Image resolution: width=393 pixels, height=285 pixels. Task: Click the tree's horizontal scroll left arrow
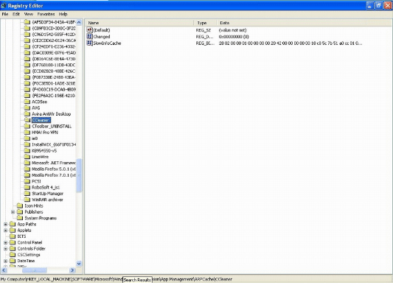(4, 270)
